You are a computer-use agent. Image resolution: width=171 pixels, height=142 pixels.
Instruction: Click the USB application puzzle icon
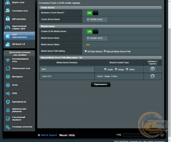point(8,36)
